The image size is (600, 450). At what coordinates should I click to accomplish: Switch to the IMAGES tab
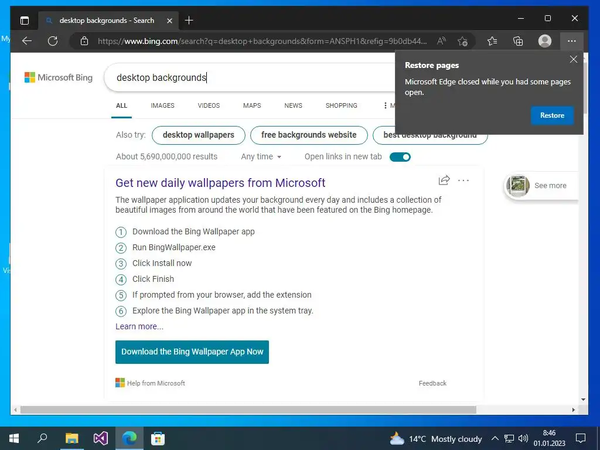coord(162,105)
